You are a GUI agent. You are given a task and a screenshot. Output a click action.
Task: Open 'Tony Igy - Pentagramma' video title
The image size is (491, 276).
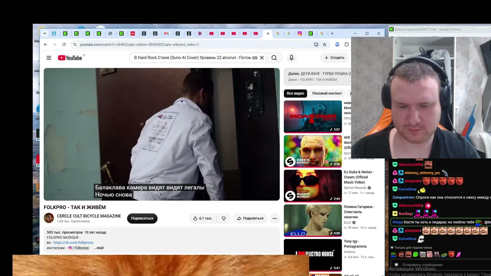(355, 244)
